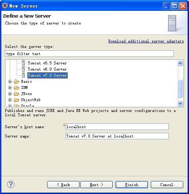This screenshot has height=194, width=189.
Task: Click the Finish button
Action: [132, 185]
